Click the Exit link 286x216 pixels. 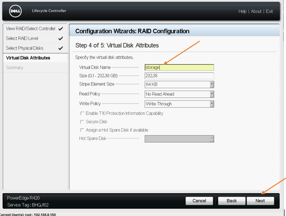coord(269,11)
